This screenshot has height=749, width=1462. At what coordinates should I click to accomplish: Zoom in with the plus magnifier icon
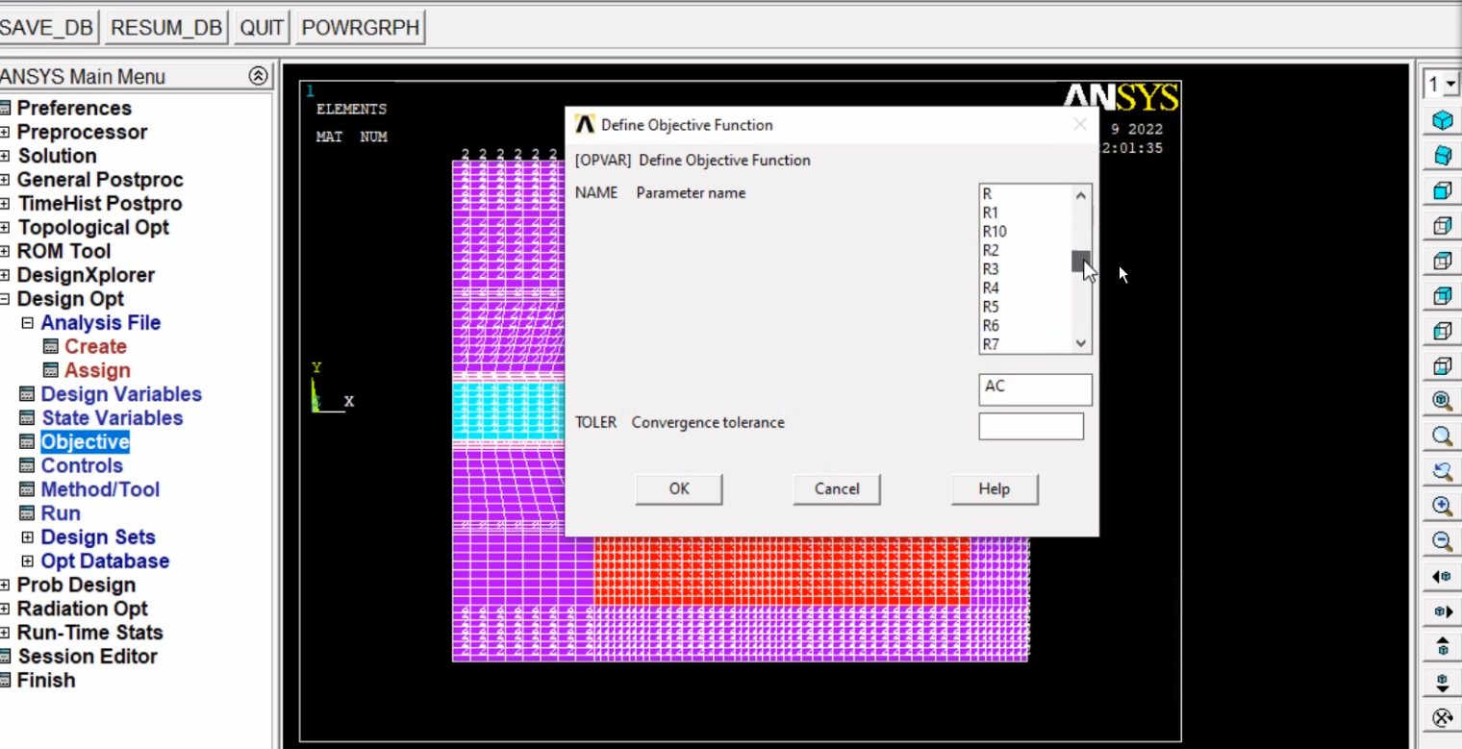point(1442,507)
